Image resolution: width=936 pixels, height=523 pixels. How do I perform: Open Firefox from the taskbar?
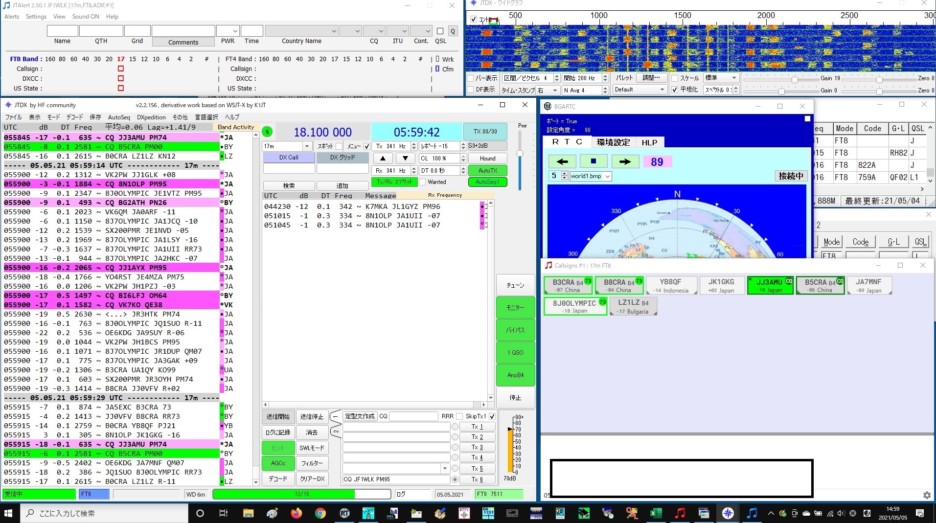pyautogui.click(x=296, y=513)
